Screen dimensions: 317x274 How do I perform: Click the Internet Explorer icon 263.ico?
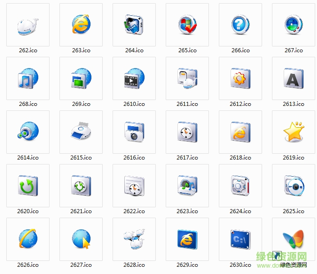[81, 24]
